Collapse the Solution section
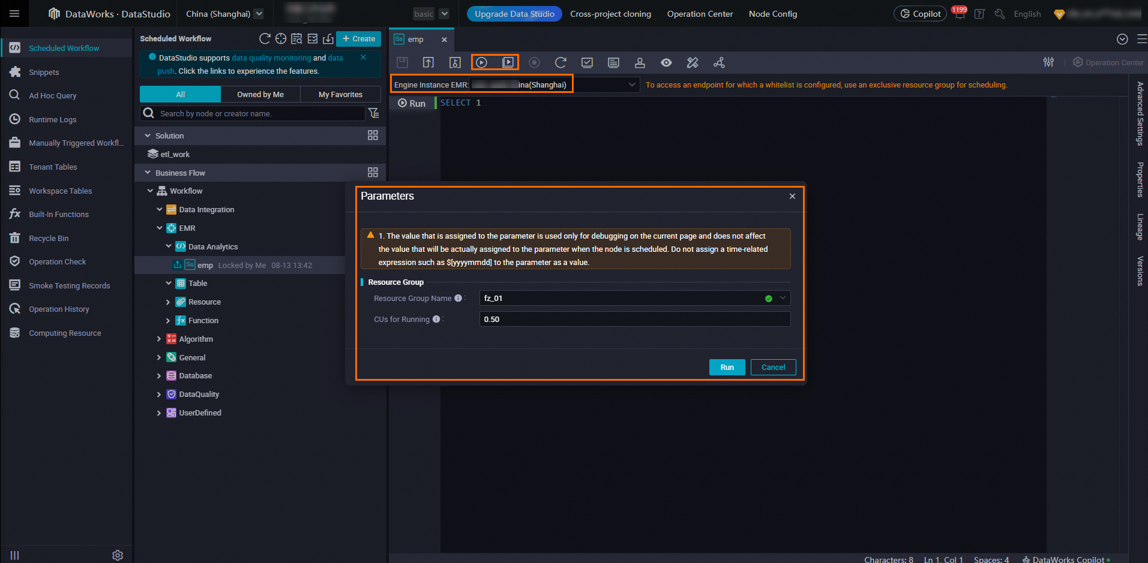The image size is (1148, 563). (148, 136)
